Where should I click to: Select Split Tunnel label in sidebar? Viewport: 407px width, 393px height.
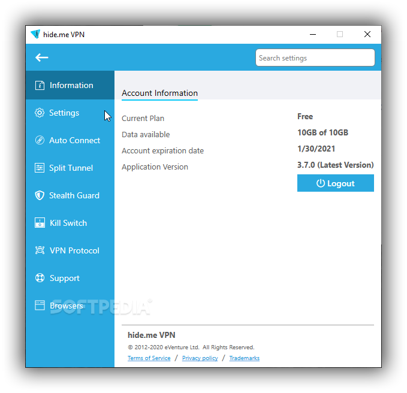(71, 168)
